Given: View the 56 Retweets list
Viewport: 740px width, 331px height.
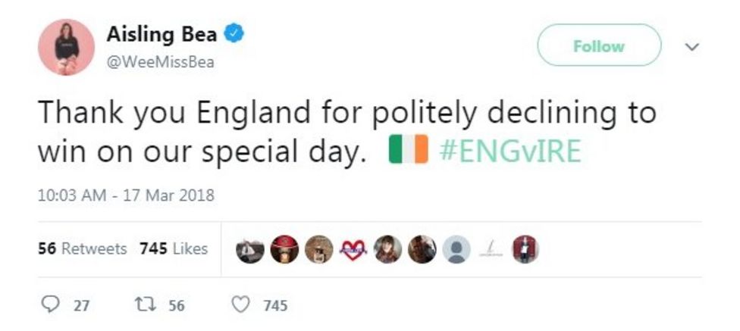Looking at the screenshot, I should coord(83,248).
